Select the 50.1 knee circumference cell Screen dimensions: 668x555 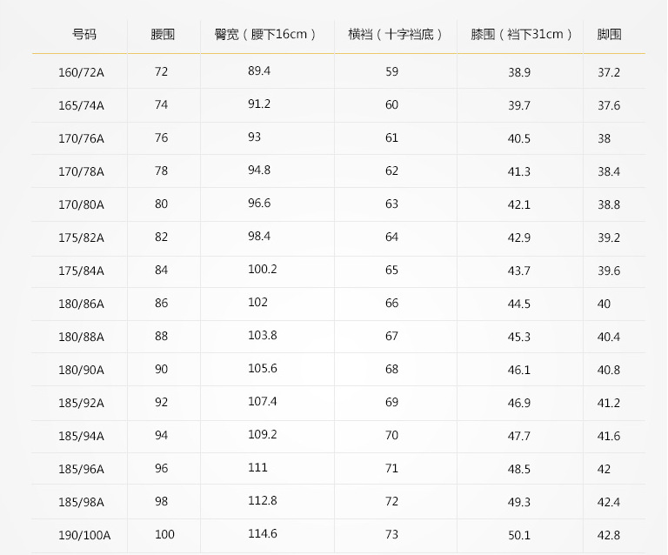coord(519,535)
